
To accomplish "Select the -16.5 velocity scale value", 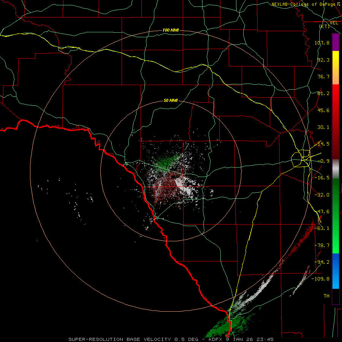I will [322, 178].
